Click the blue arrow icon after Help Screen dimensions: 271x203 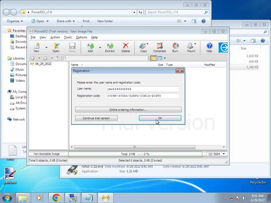pos(223,48)
